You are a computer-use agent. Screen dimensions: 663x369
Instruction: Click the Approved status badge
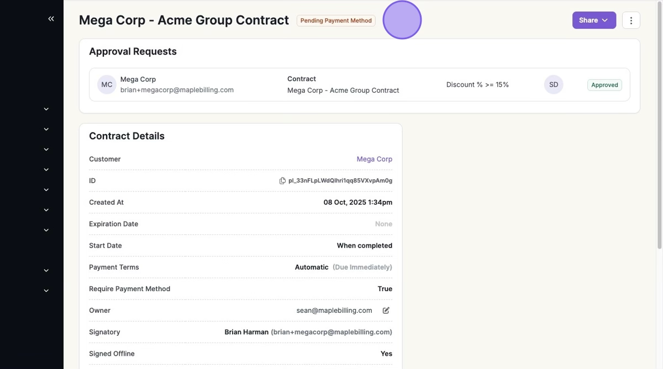(x=604, y=85)
